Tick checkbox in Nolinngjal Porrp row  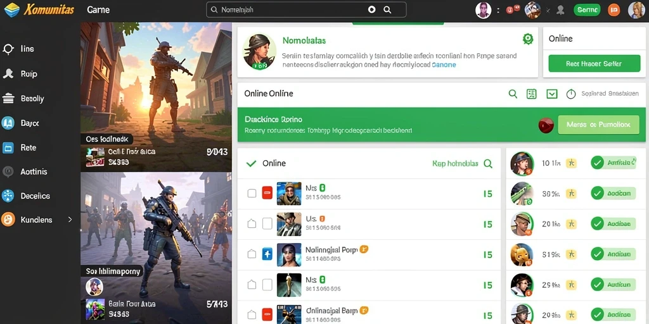(252, 254)
